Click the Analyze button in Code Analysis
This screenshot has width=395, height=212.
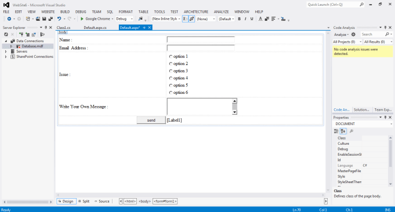click(x=341, y=34)
